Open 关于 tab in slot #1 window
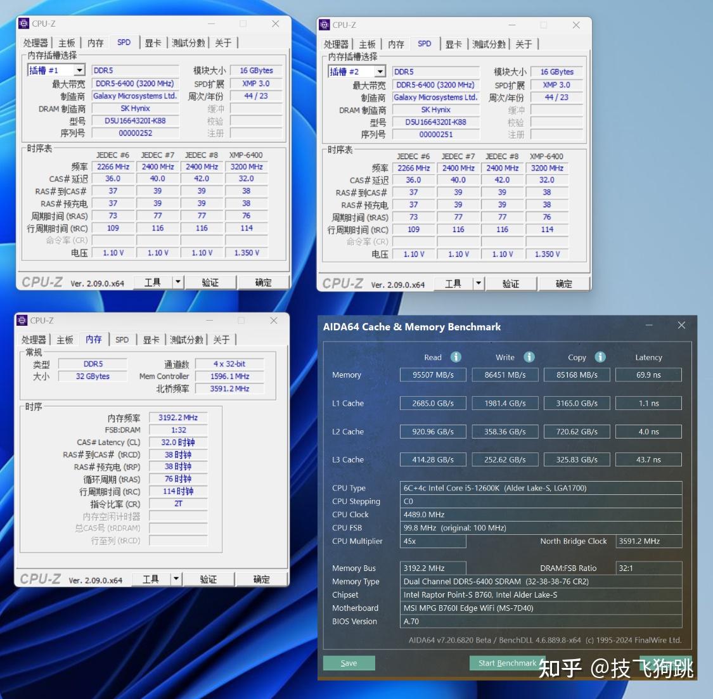This screenshot has height=699, width=713. [223, 42]
